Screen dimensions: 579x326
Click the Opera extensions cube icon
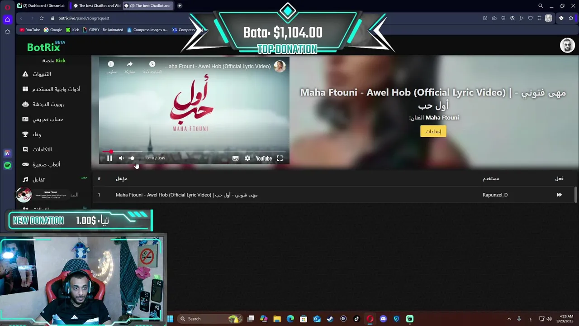coord(571,18)
